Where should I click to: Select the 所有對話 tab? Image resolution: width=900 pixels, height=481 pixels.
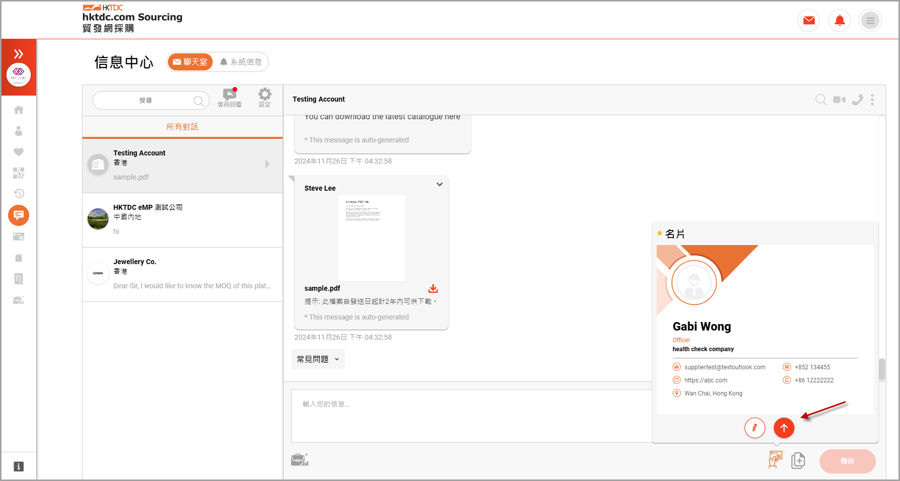pyautogui.click(x=183, y=127)
